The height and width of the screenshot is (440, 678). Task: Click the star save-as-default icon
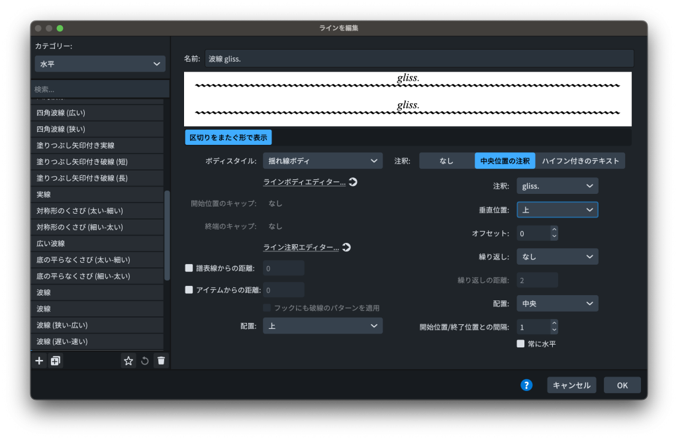click(128, 361)
